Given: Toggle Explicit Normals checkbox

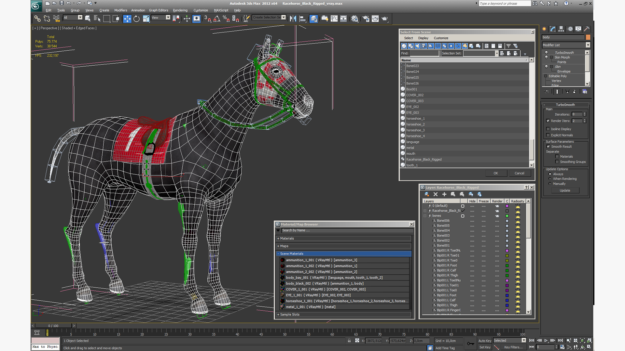Looking at the screenshot, I should click(548, 135).
